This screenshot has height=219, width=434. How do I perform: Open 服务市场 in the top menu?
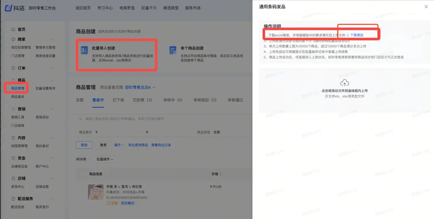point(193,8)
